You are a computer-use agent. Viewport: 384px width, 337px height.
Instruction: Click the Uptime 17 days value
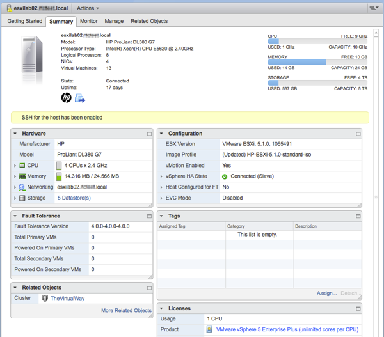point(115,88)
